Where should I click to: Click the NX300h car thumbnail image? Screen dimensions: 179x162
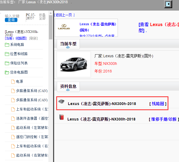[x=74, y=64]
